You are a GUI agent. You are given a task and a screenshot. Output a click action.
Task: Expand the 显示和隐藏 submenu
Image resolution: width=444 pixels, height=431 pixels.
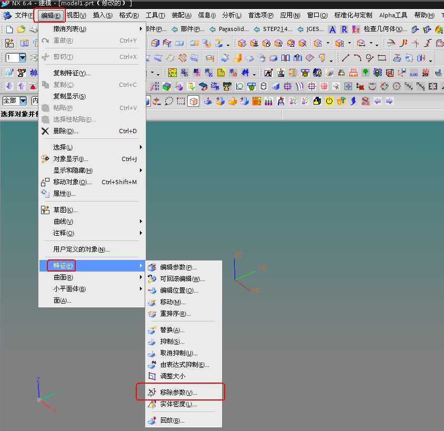[92, 170]
